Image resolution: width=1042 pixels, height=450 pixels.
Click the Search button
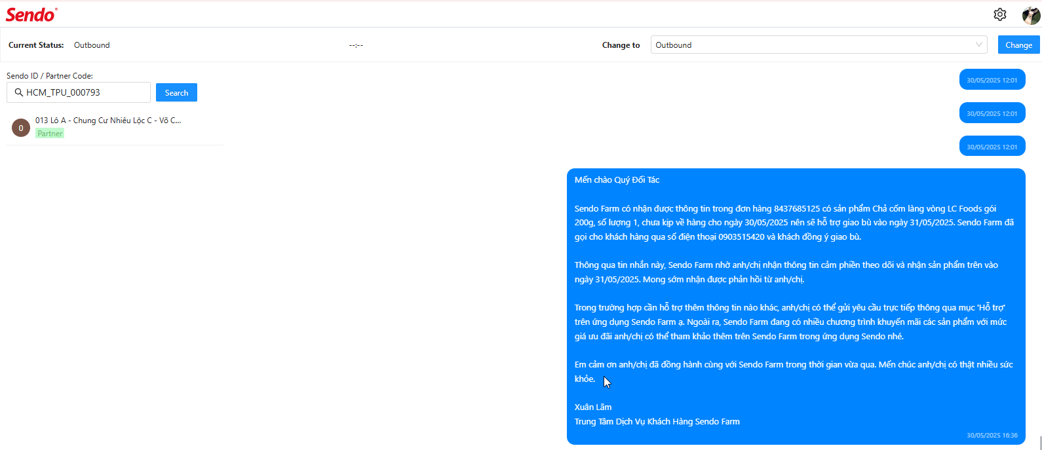pos(176,92)
